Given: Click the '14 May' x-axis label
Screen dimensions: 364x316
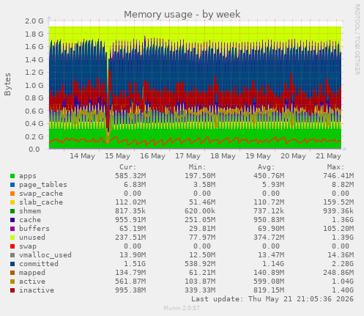Looking at the screenshot, I should tap(82, 156).
